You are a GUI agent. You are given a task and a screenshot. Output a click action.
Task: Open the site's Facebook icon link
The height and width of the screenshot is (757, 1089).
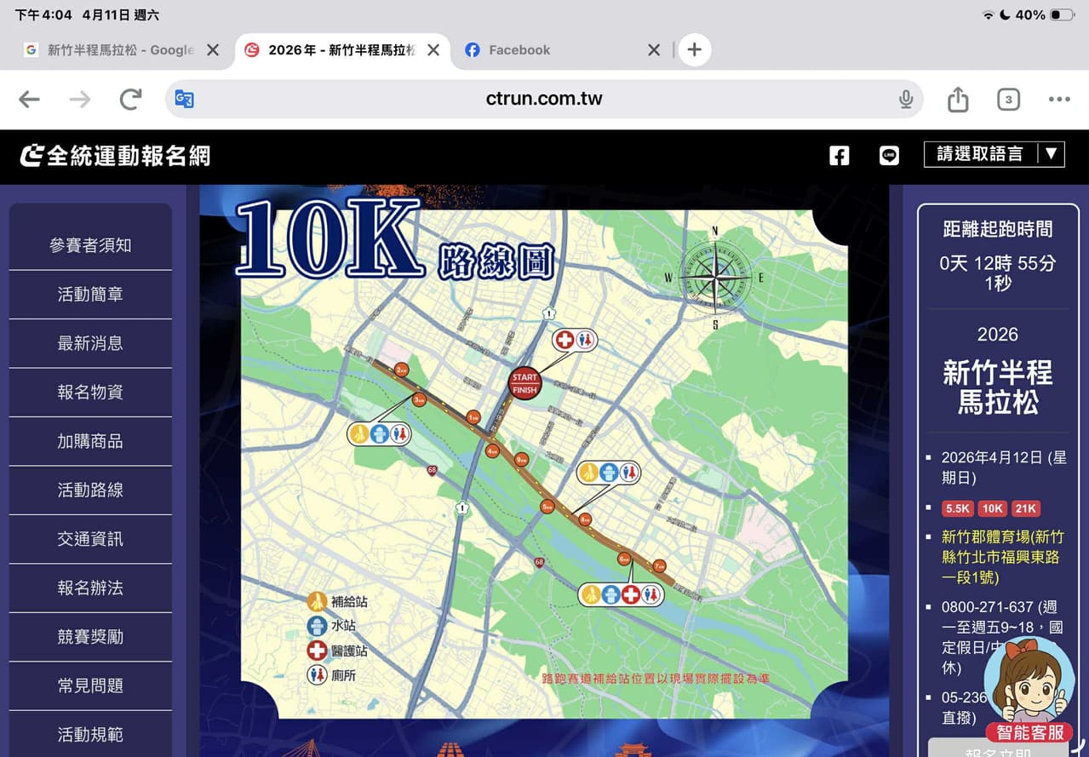pos(840,155)
